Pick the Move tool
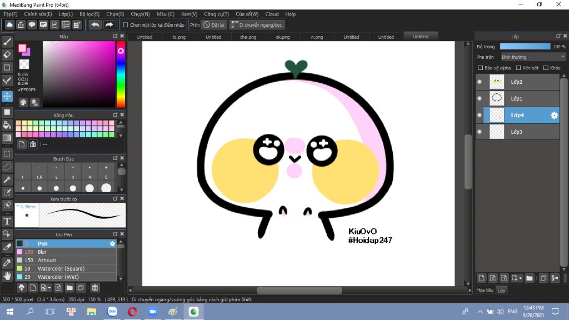 point(7,96)
